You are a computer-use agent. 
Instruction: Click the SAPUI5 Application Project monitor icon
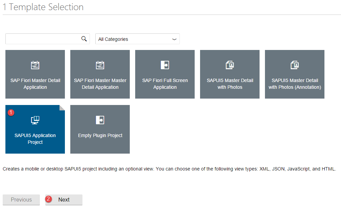[35, 120]
